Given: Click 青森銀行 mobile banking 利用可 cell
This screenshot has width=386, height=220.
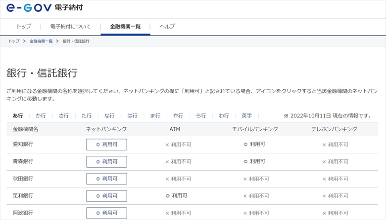Looking at the screenshot, I should point(254,161).
